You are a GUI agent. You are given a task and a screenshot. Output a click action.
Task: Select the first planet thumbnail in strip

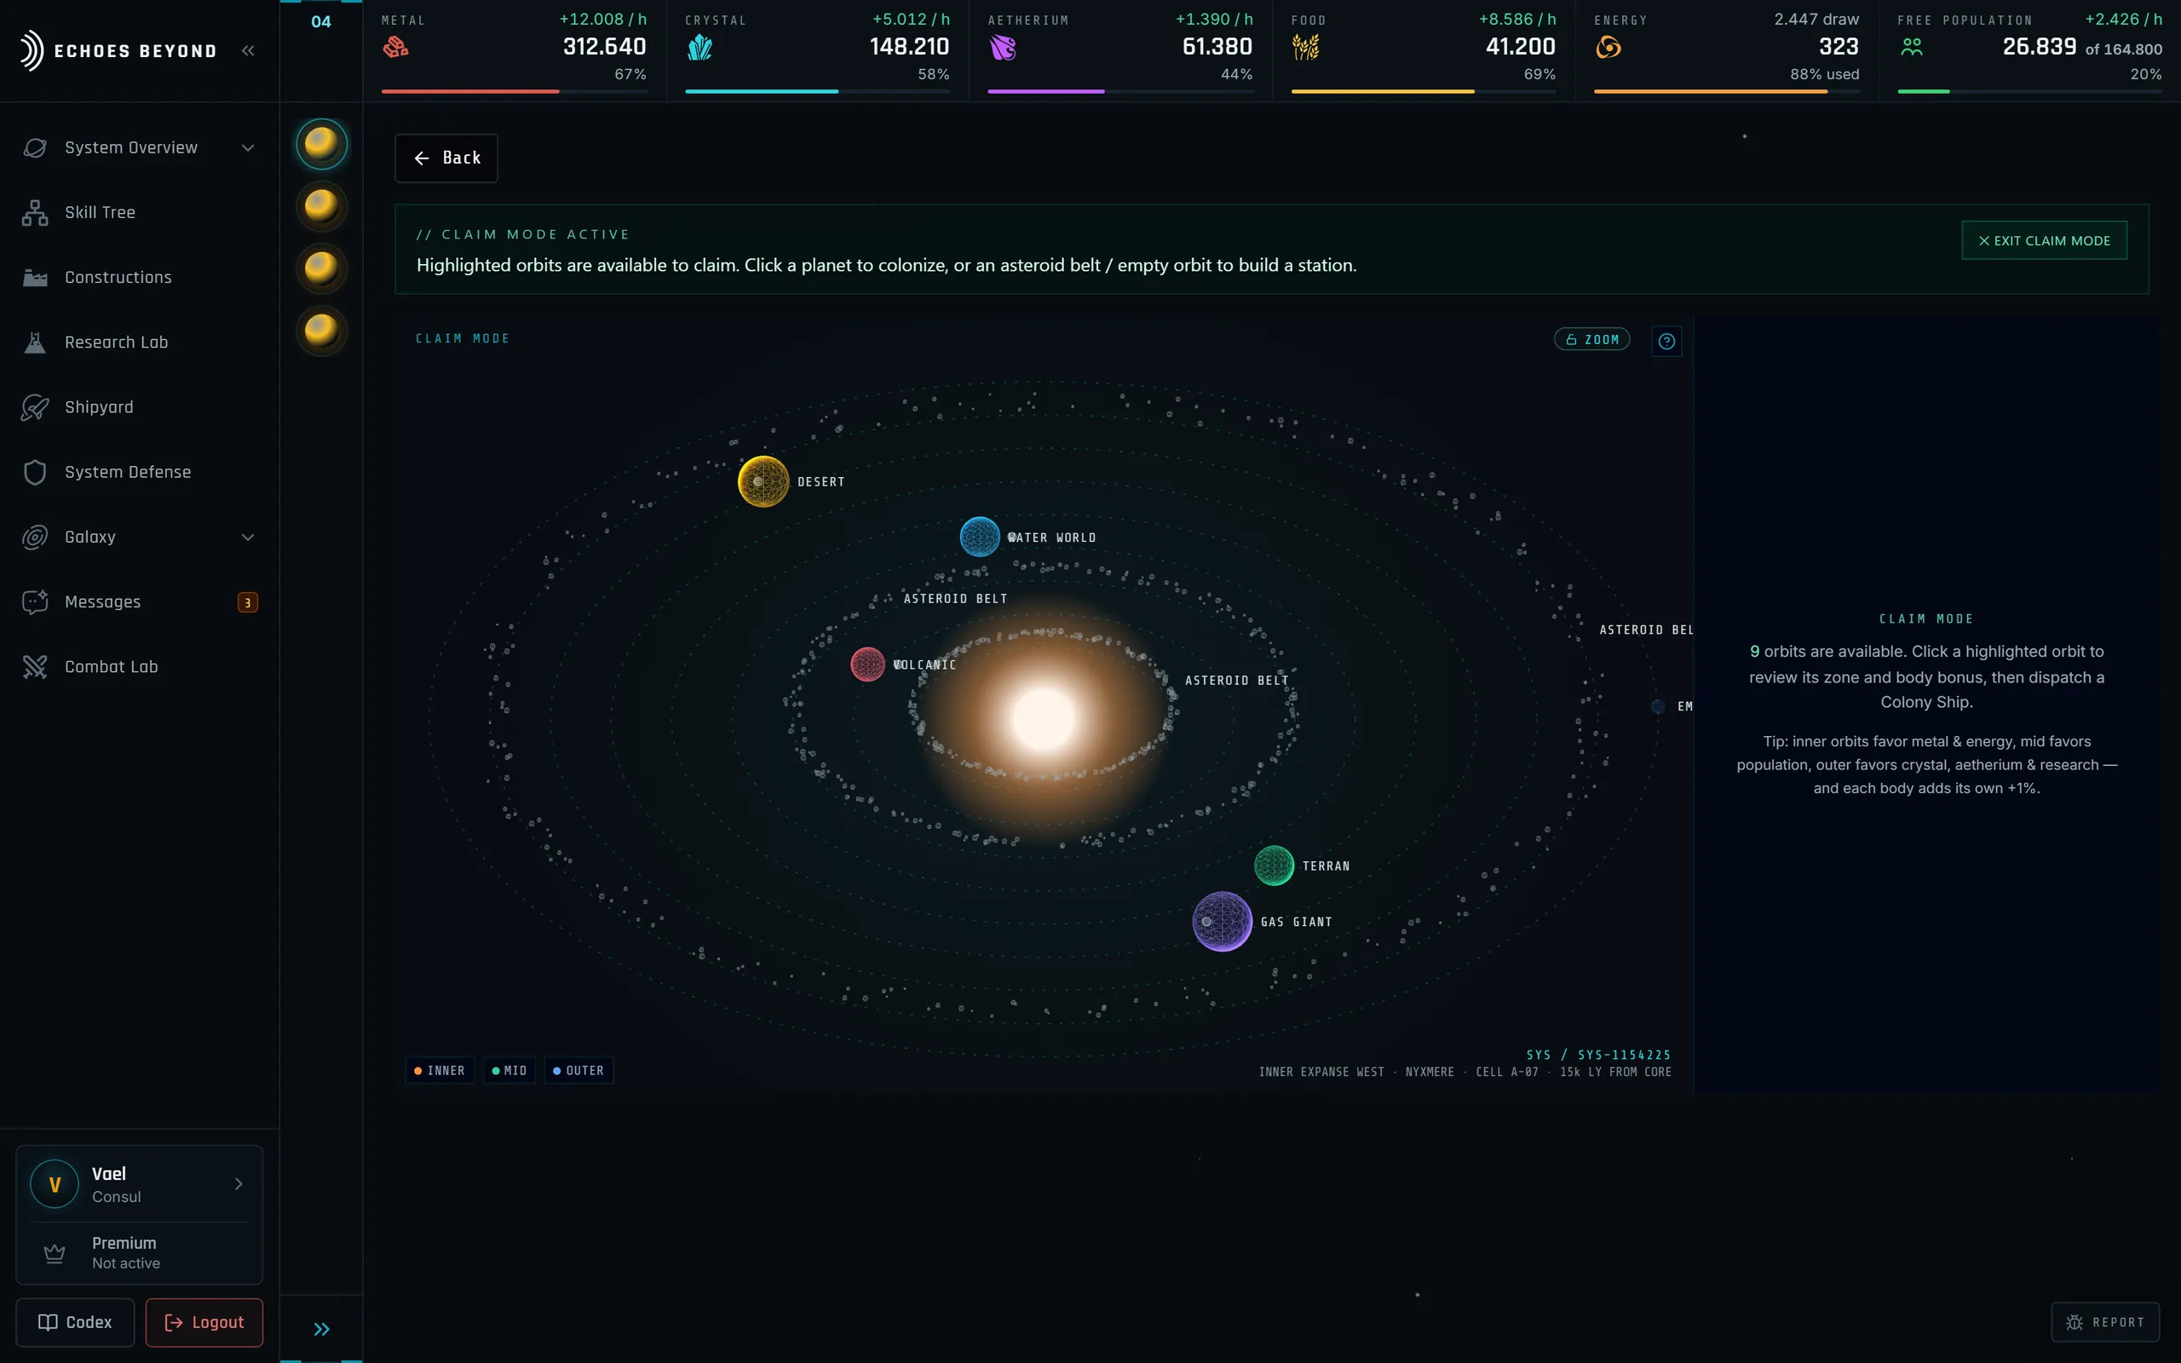point(322,144)
